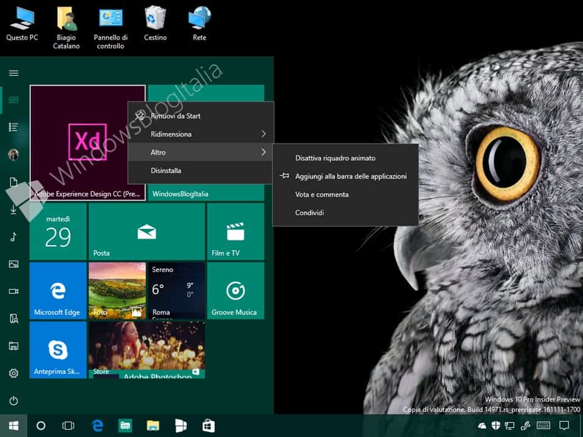
Task: Open the sidebar folder icon above Settings
Action: (x=14, y=346)
